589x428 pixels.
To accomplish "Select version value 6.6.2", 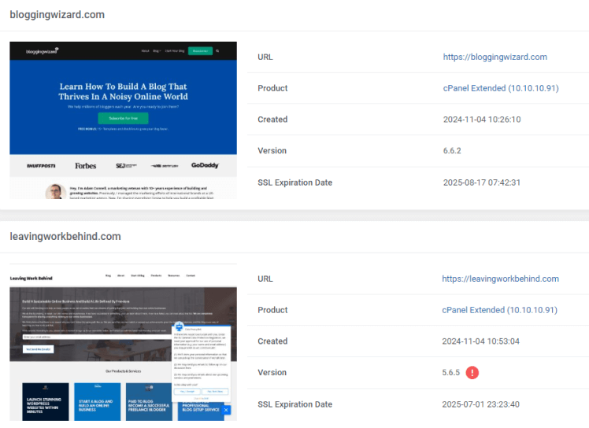I will coord(452,150).
